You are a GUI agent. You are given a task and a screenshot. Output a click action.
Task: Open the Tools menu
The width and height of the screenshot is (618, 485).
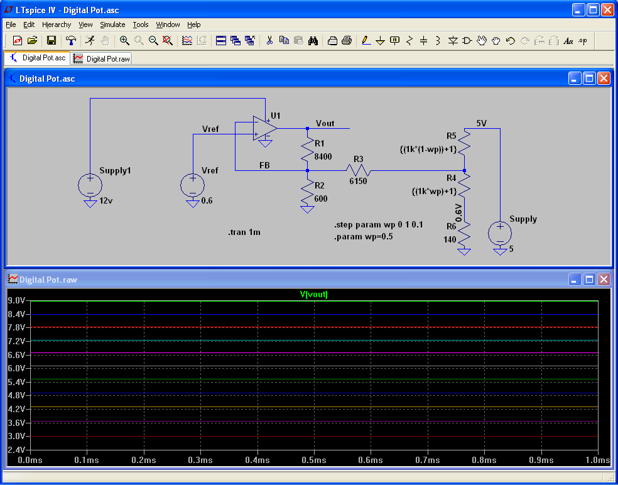[140, 25]
